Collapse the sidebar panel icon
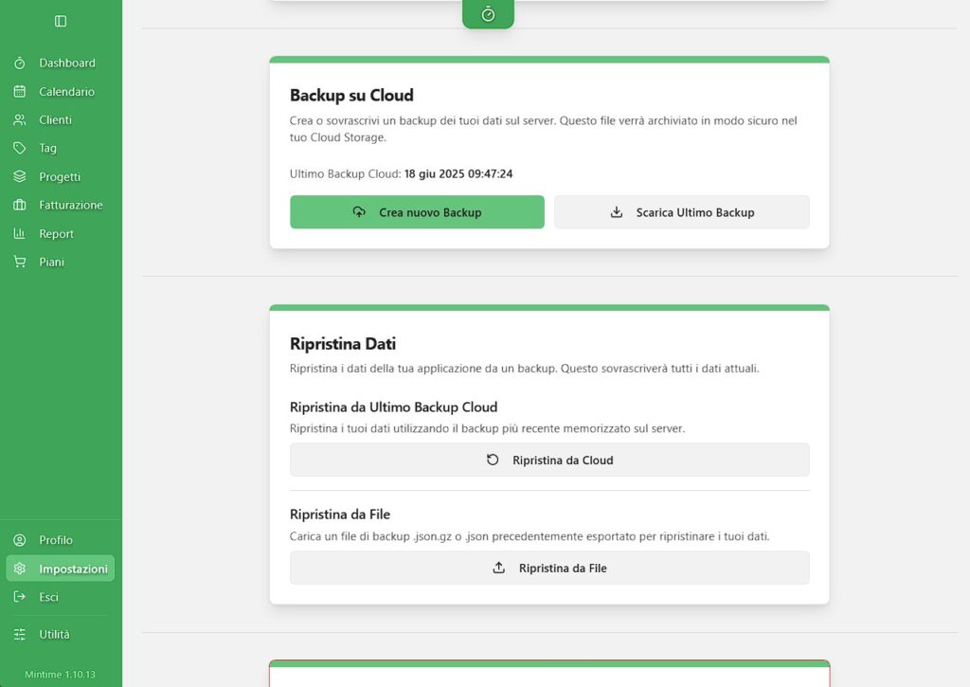This screenshot has height=687, width=970. [61, 21]
